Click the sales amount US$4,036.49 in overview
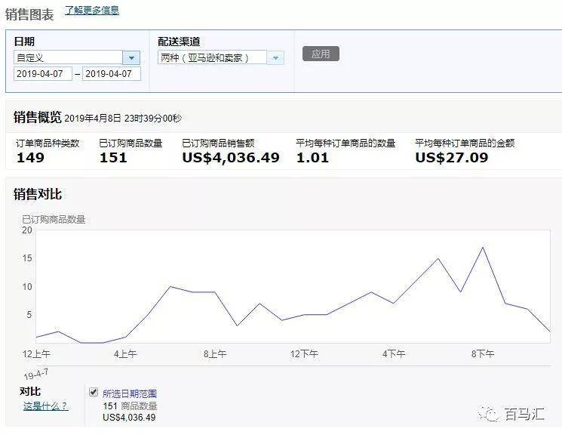The image size is (562, 438). [x=231, y=158]
